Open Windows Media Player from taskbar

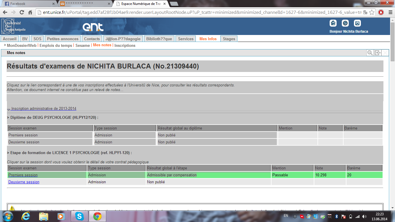(61, 216)
